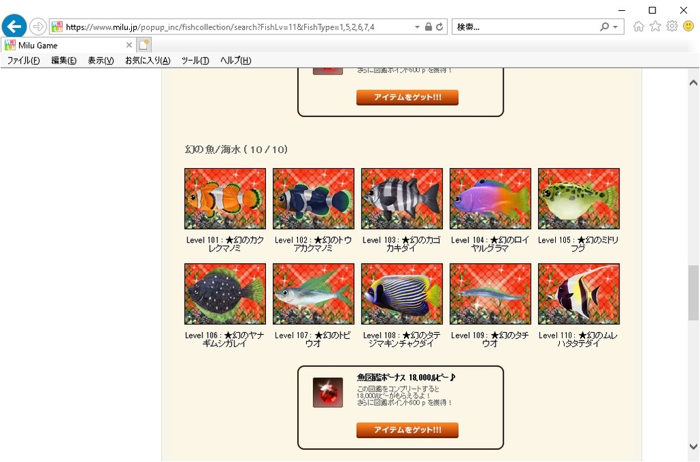Click the lower アイテムをゲット!!! button

pos(407,430)
